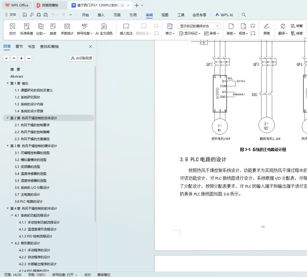Viewport: 307px width, 277px height.
Task: Promote heading with plus button
Action: 21,58
